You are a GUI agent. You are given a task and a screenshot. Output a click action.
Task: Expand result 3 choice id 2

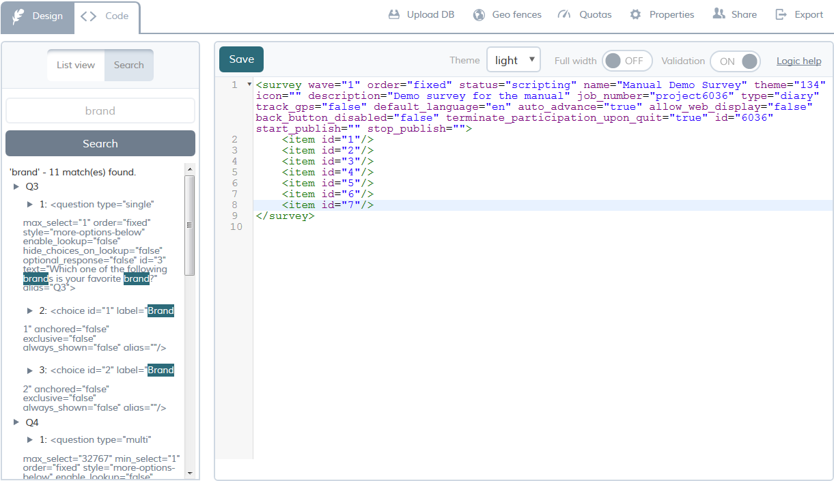point(30,370)
